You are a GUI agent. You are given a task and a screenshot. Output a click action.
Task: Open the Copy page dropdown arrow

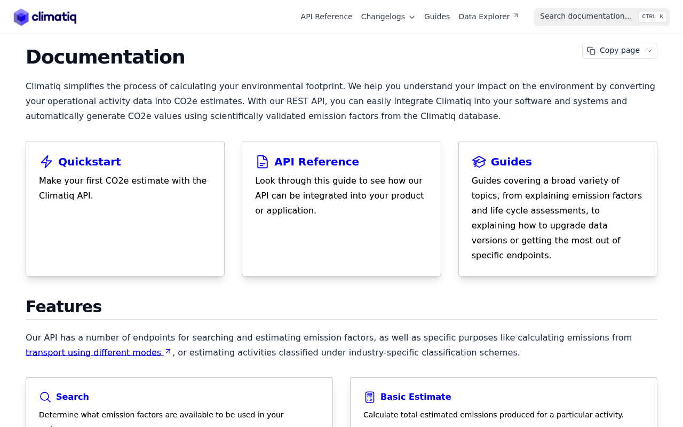[649, 51]
